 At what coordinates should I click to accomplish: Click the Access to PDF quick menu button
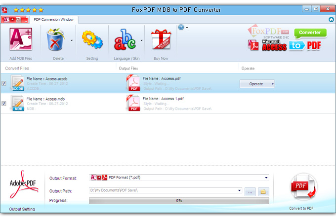click(14, 20)
